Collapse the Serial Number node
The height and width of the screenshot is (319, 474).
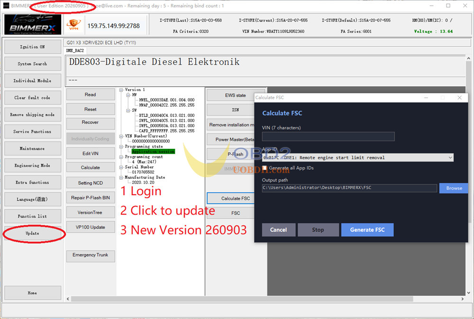[121, 167]
